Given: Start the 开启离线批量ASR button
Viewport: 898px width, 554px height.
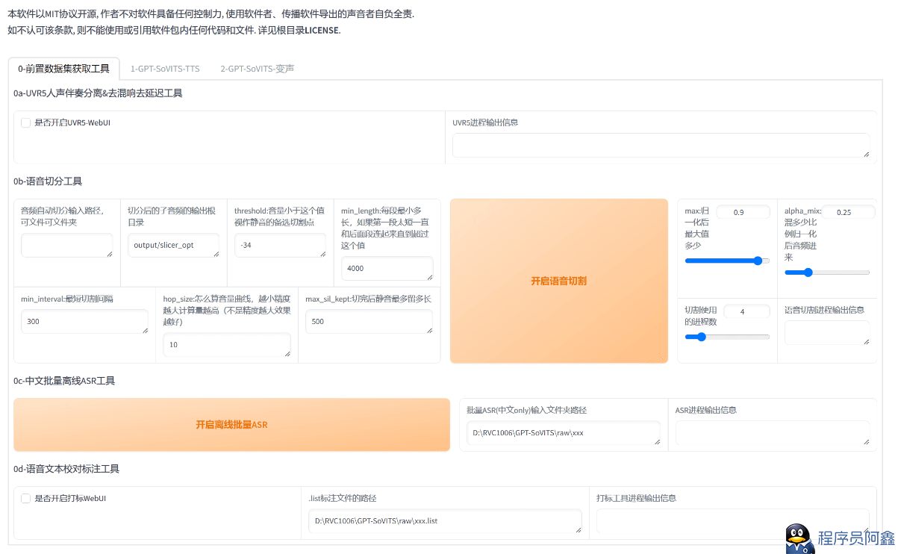Looking at the screenshot, I should (x=231, y=425).
